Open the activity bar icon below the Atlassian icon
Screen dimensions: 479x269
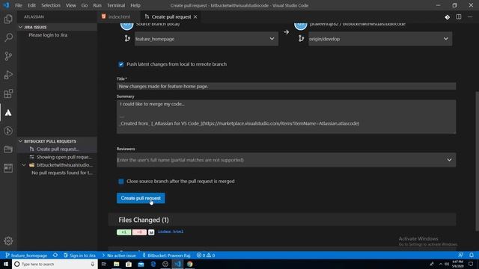click(8, 131)
